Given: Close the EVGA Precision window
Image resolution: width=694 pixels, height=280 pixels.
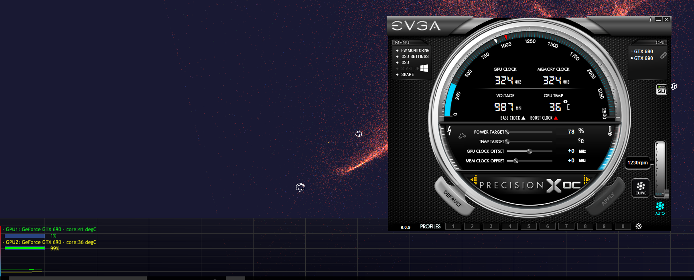Looking at the screenshot, I should 666,19.
